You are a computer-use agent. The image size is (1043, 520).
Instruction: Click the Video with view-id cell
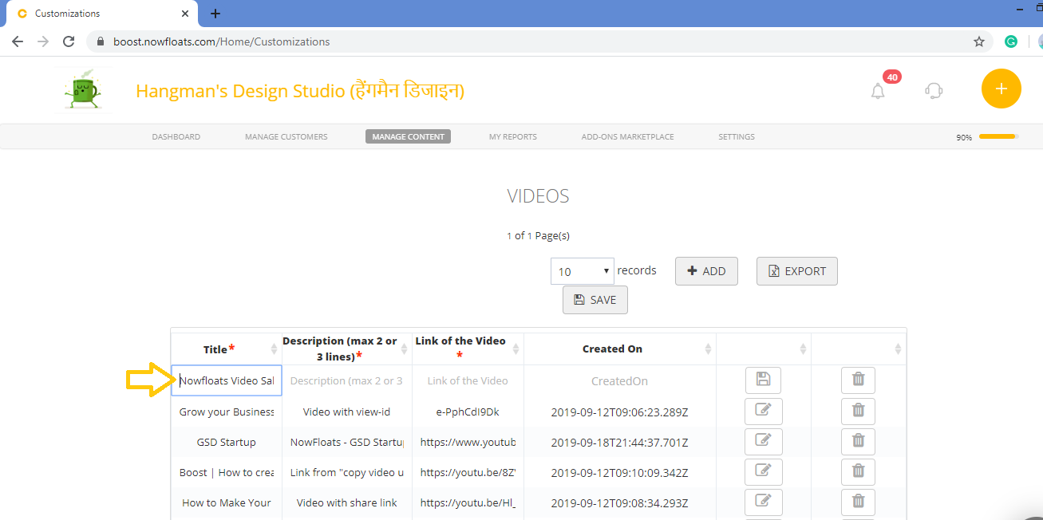click(346, 412)
